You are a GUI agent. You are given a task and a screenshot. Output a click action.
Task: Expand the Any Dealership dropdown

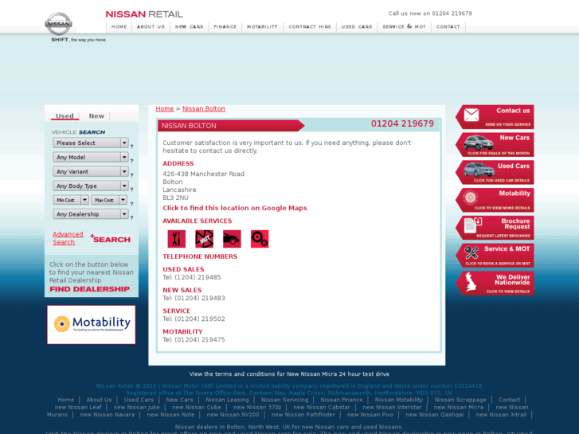click(x=91, y=214)
